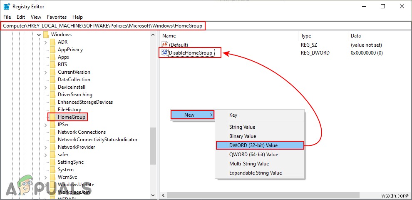Click the 0x00000000 (0) data cell
The height and width of the screenshot is (200, 412).
coord(367,53)
